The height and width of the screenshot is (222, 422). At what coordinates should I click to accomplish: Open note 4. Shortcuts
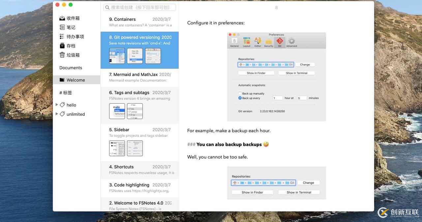(x=140, y=170)
